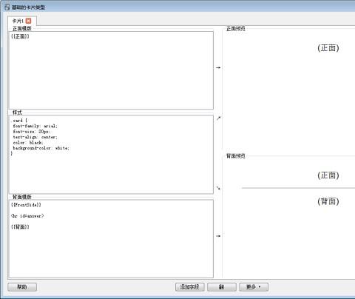Image resolution: width=355 pixels, height=299 pixels.
Task: Click arrow icon beside back template editor
Action: click(218, 236)
